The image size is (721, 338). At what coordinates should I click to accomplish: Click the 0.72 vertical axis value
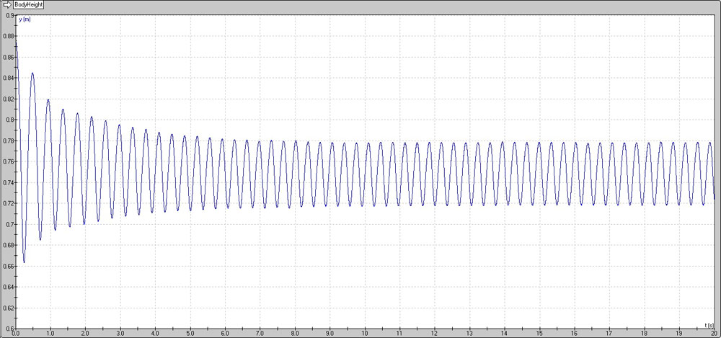[x=8, y=203]
